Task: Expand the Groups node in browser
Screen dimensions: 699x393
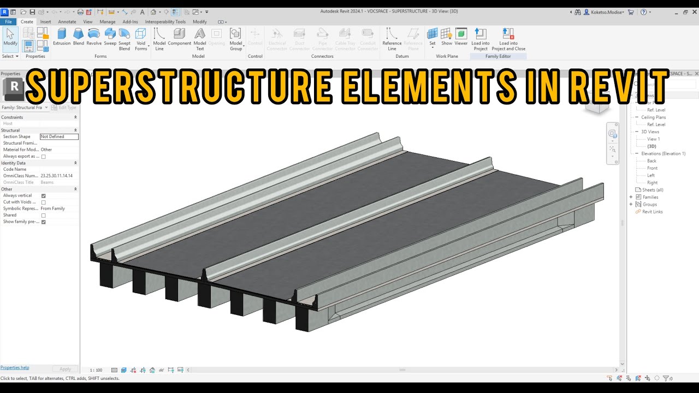Action: pos(631,205)
